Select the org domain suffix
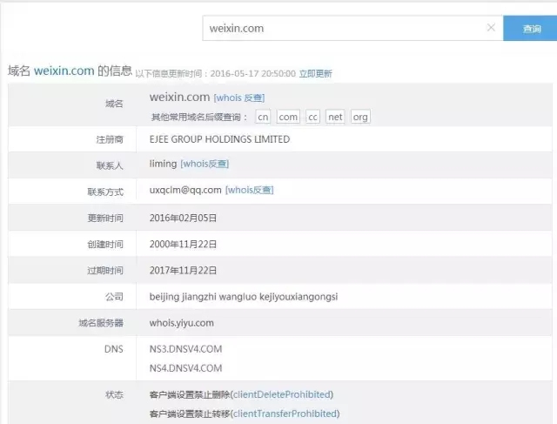557x424 pixels. (359, 117)
